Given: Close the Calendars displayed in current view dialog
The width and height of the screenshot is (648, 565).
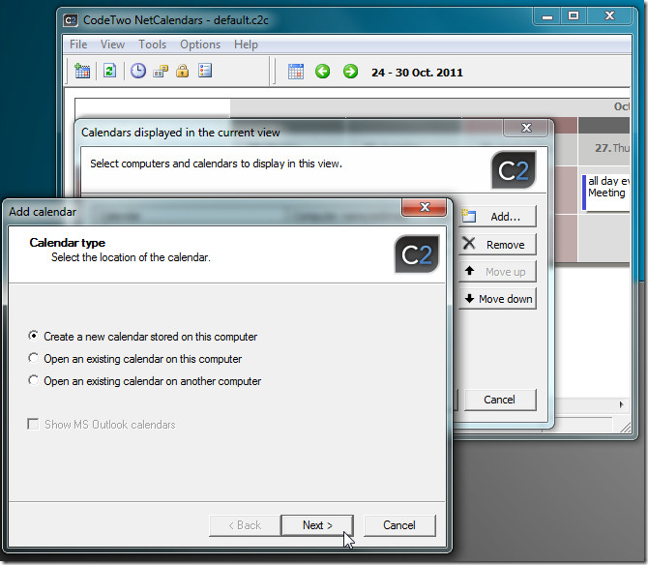Looking at the screenshot, I should point(526,128).
